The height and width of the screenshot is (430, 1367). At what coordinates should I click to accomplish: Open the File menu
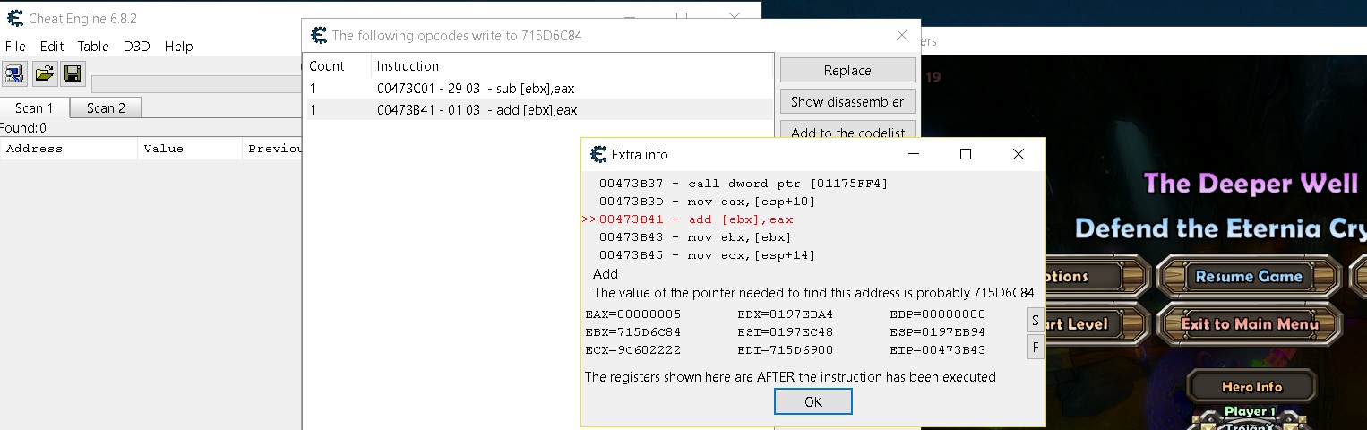pos(15,47)
